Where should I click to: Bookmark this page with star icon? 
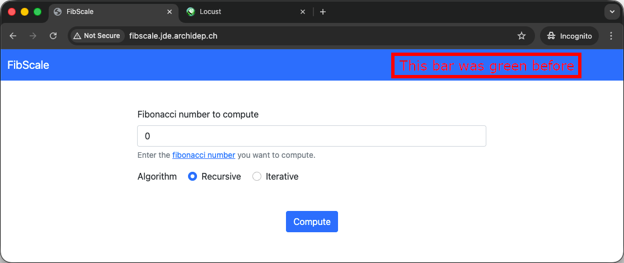coord(522,36)
